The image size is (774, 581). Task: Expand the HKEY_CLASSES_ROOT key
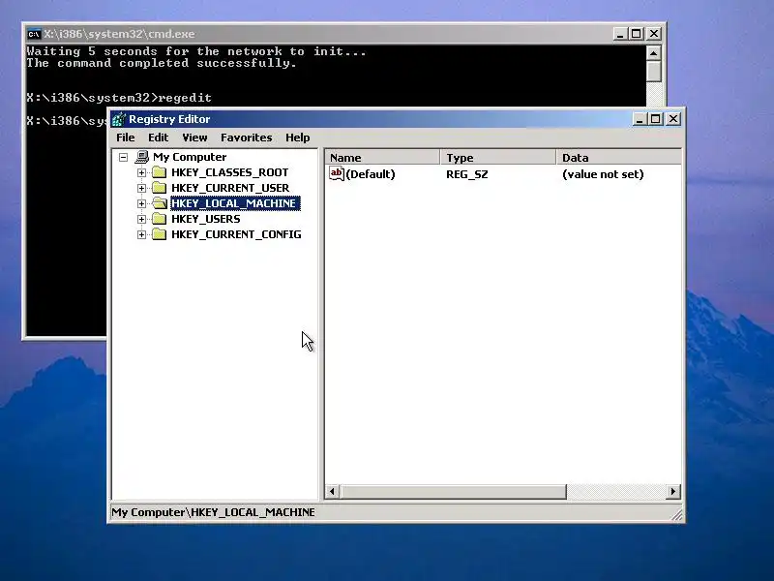tap(141, 172)
